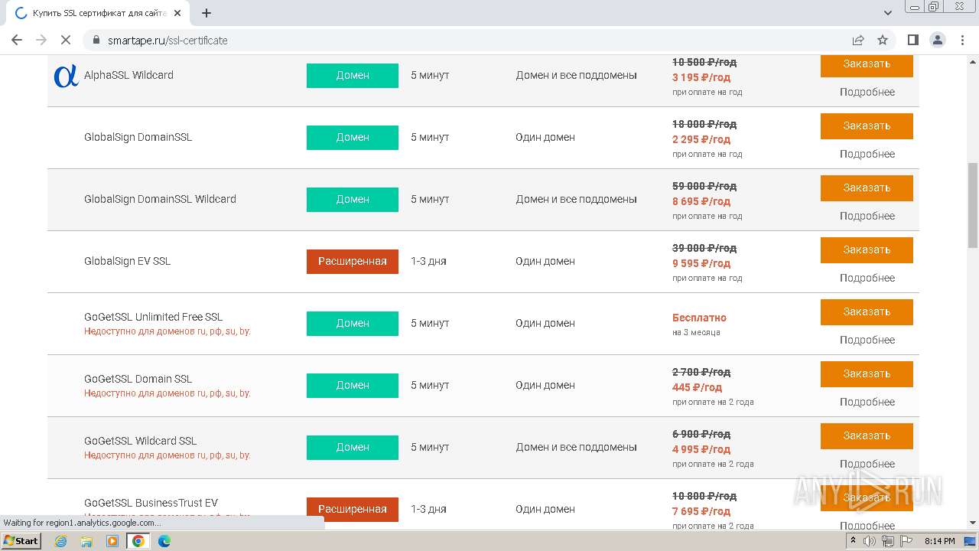Click the 8 695 ₽/год price
This screenshot has height=551, width=979.
click(x=701, y=201)
